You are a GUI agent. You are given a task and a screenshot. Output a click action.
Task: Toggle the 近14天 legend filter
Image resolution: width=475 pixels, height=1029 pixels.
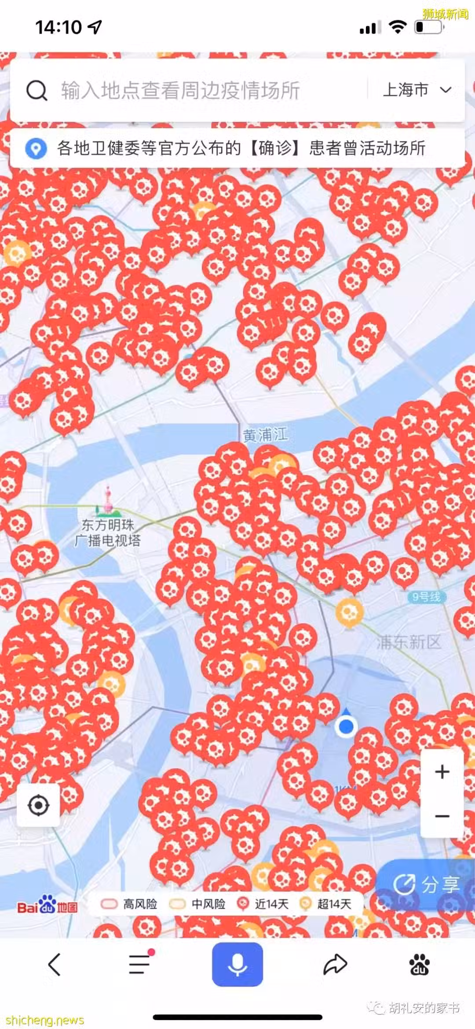click(x=263, y=904)
